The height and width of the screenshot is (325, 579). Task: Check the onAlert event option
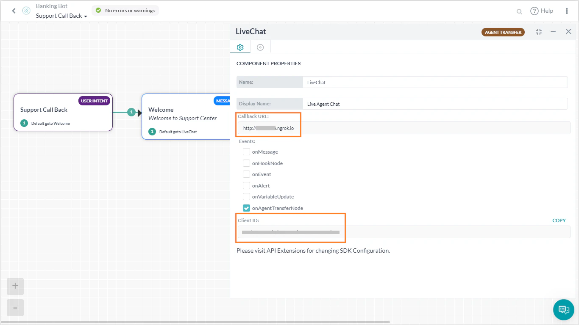pyautogui.click(x=246, y=185)
